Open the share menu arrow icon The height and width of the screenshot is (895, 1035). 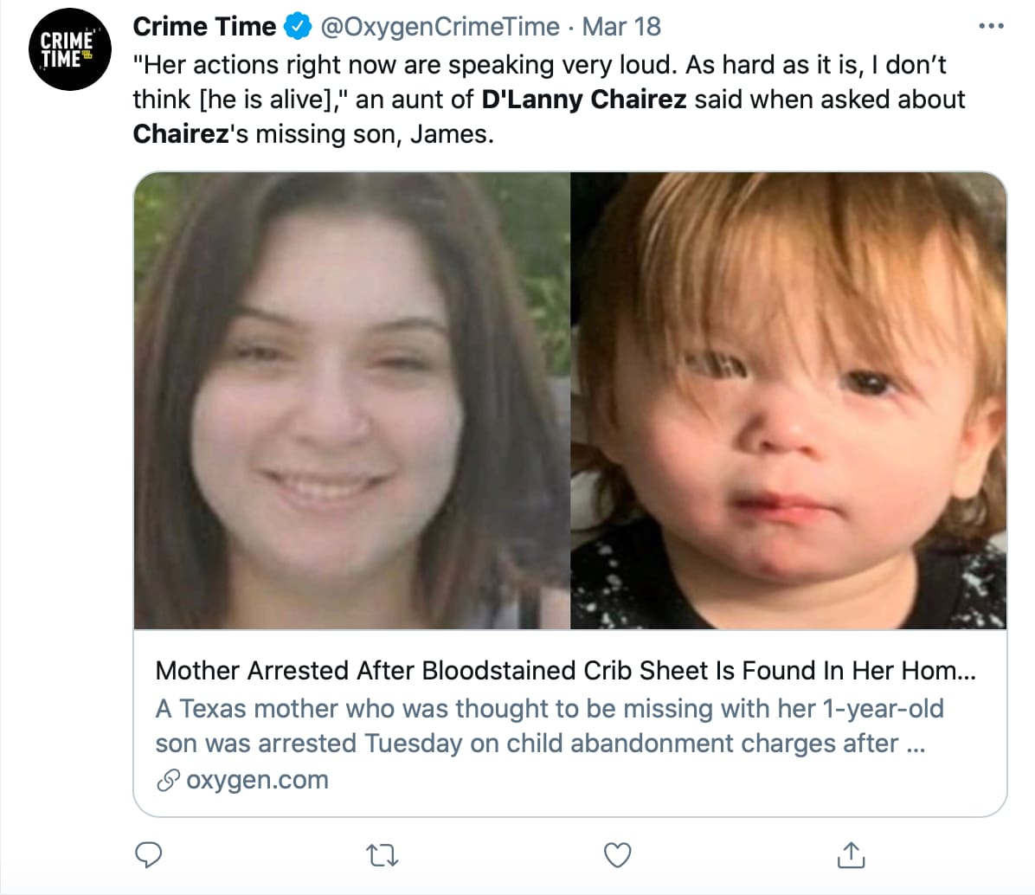852,855
